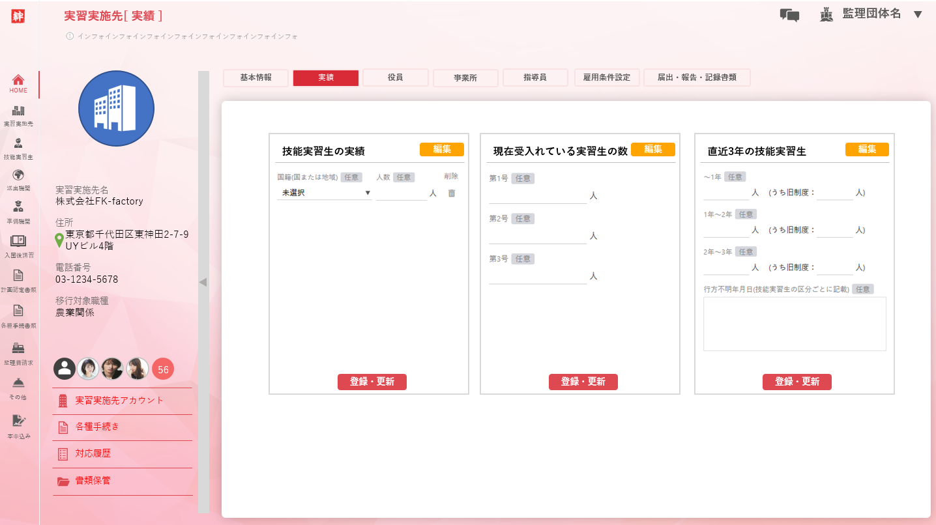936x525 pixels.
Task: Click 編集 in 技能実習生の実績 card
Action: (441, 149)
